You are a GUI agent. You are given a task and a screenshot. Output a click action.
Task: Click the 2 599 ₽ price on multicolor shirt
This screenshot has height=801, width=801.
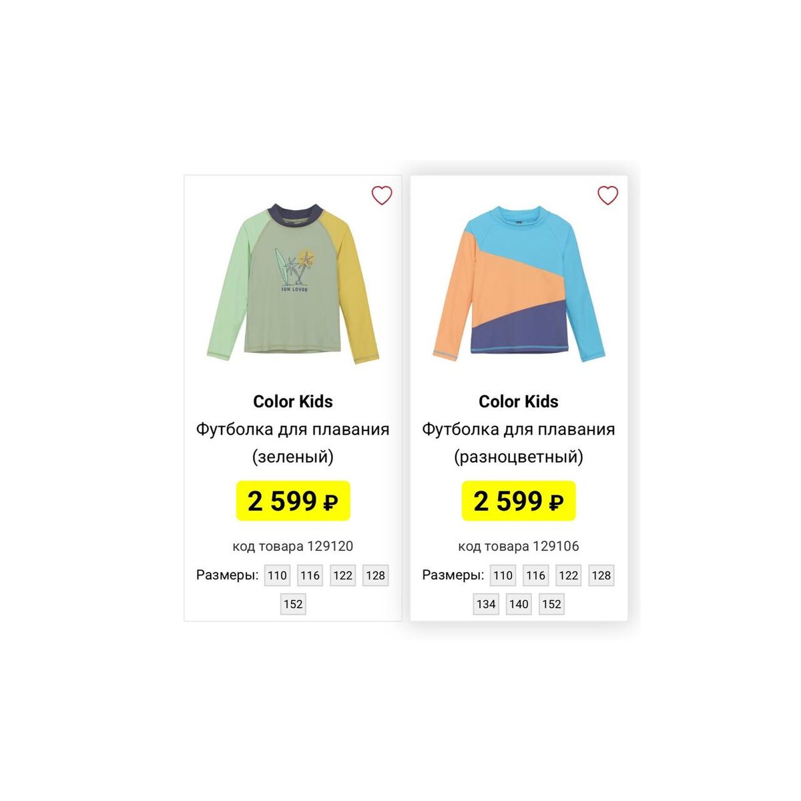click(519, 501)
